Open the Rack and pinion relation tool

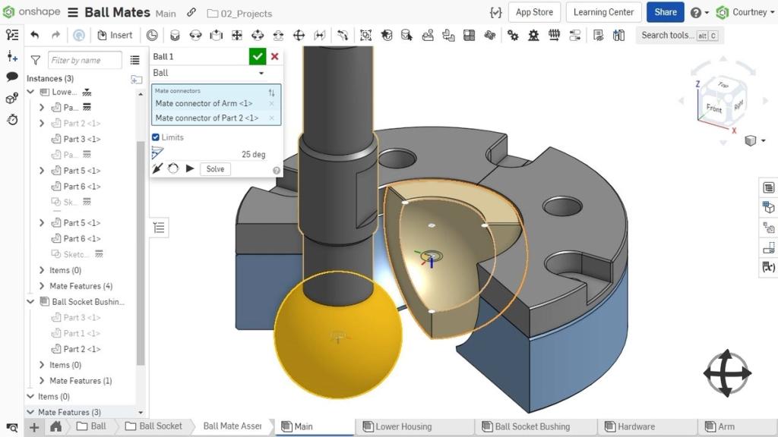pyautogui.click(x=533, y=34)
